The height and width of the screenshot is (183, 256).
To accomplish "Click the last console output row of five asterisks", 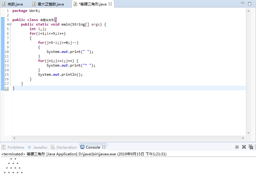I will (13, 173).
